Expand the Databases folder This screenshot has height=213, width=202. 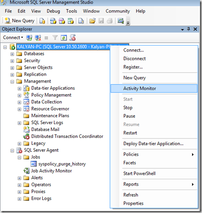coord(12,54)
